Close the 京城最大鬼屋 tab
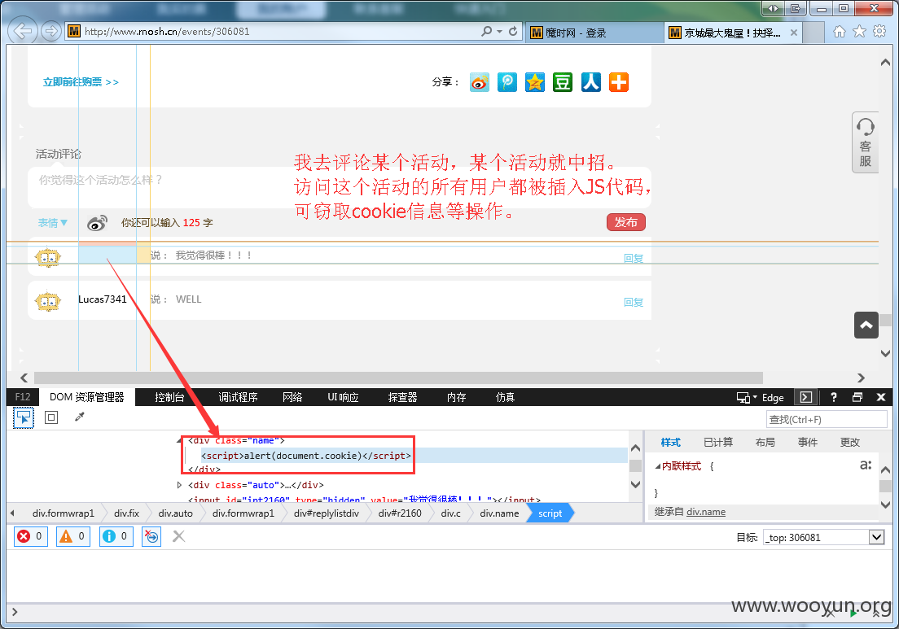Viewport: 899px width, 629px height. tap(793, 33)
